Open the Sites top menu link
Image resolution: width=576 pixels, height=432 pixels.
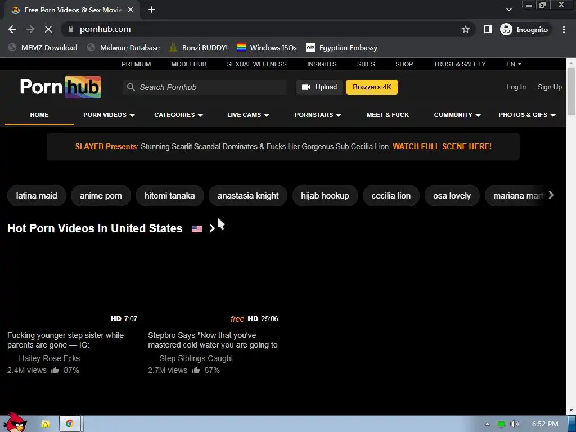coord(366,64)
